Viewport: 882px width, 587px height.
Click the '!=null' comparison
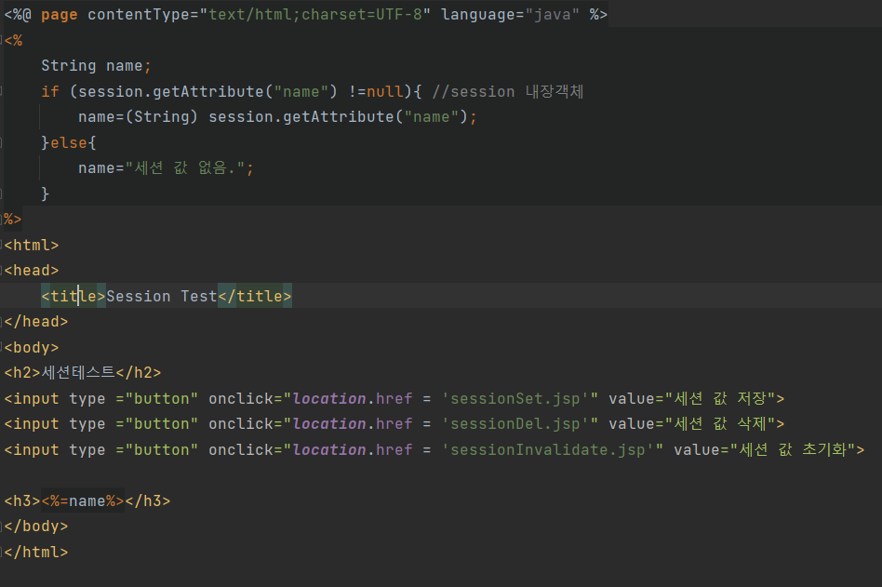pyautogui.click(x=376, y=91)
